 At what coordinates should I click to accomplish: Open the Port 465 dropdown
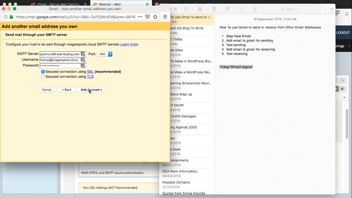[x=105, y=54]
